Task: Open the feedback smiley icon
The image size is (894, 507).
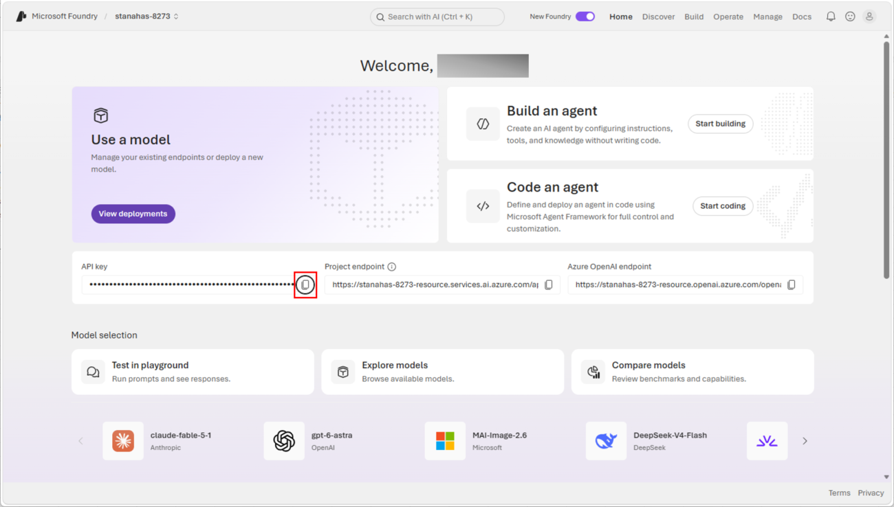Action: coord(850,16)
